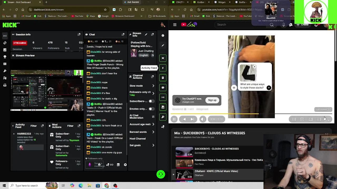Pop out the Activity Feed panel
Image resolution: width=337 pixels, height=189 pixels.
coord(42,126)
